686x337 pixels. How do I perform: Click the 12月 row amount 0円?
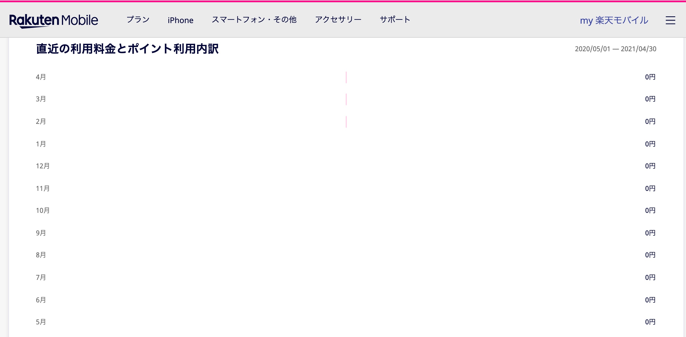[650, 166]
